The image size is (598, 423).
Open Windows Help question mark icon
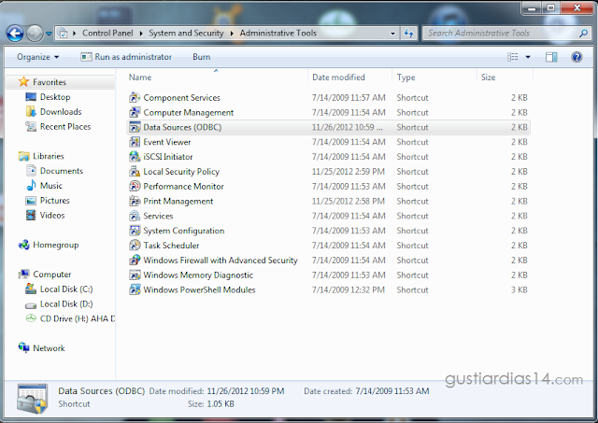pos(577,57)
